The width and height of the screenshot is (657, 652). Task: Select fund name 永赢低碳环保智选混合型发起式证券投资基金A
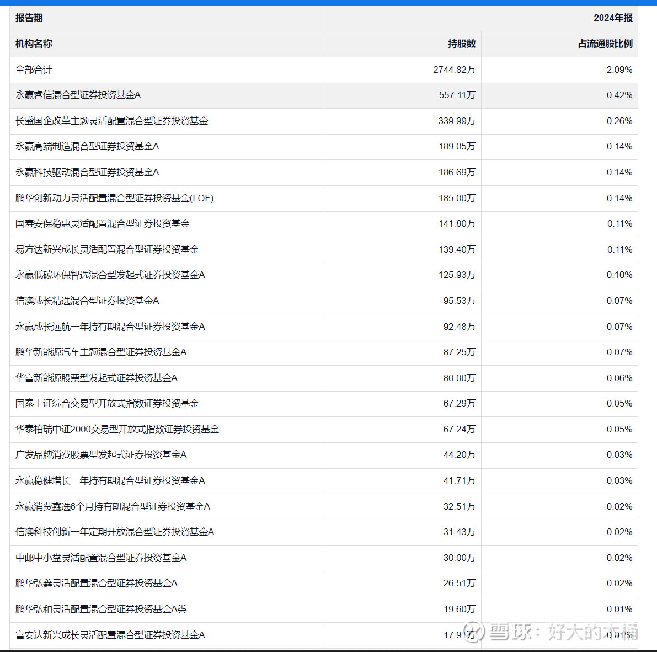pos(110,275)
